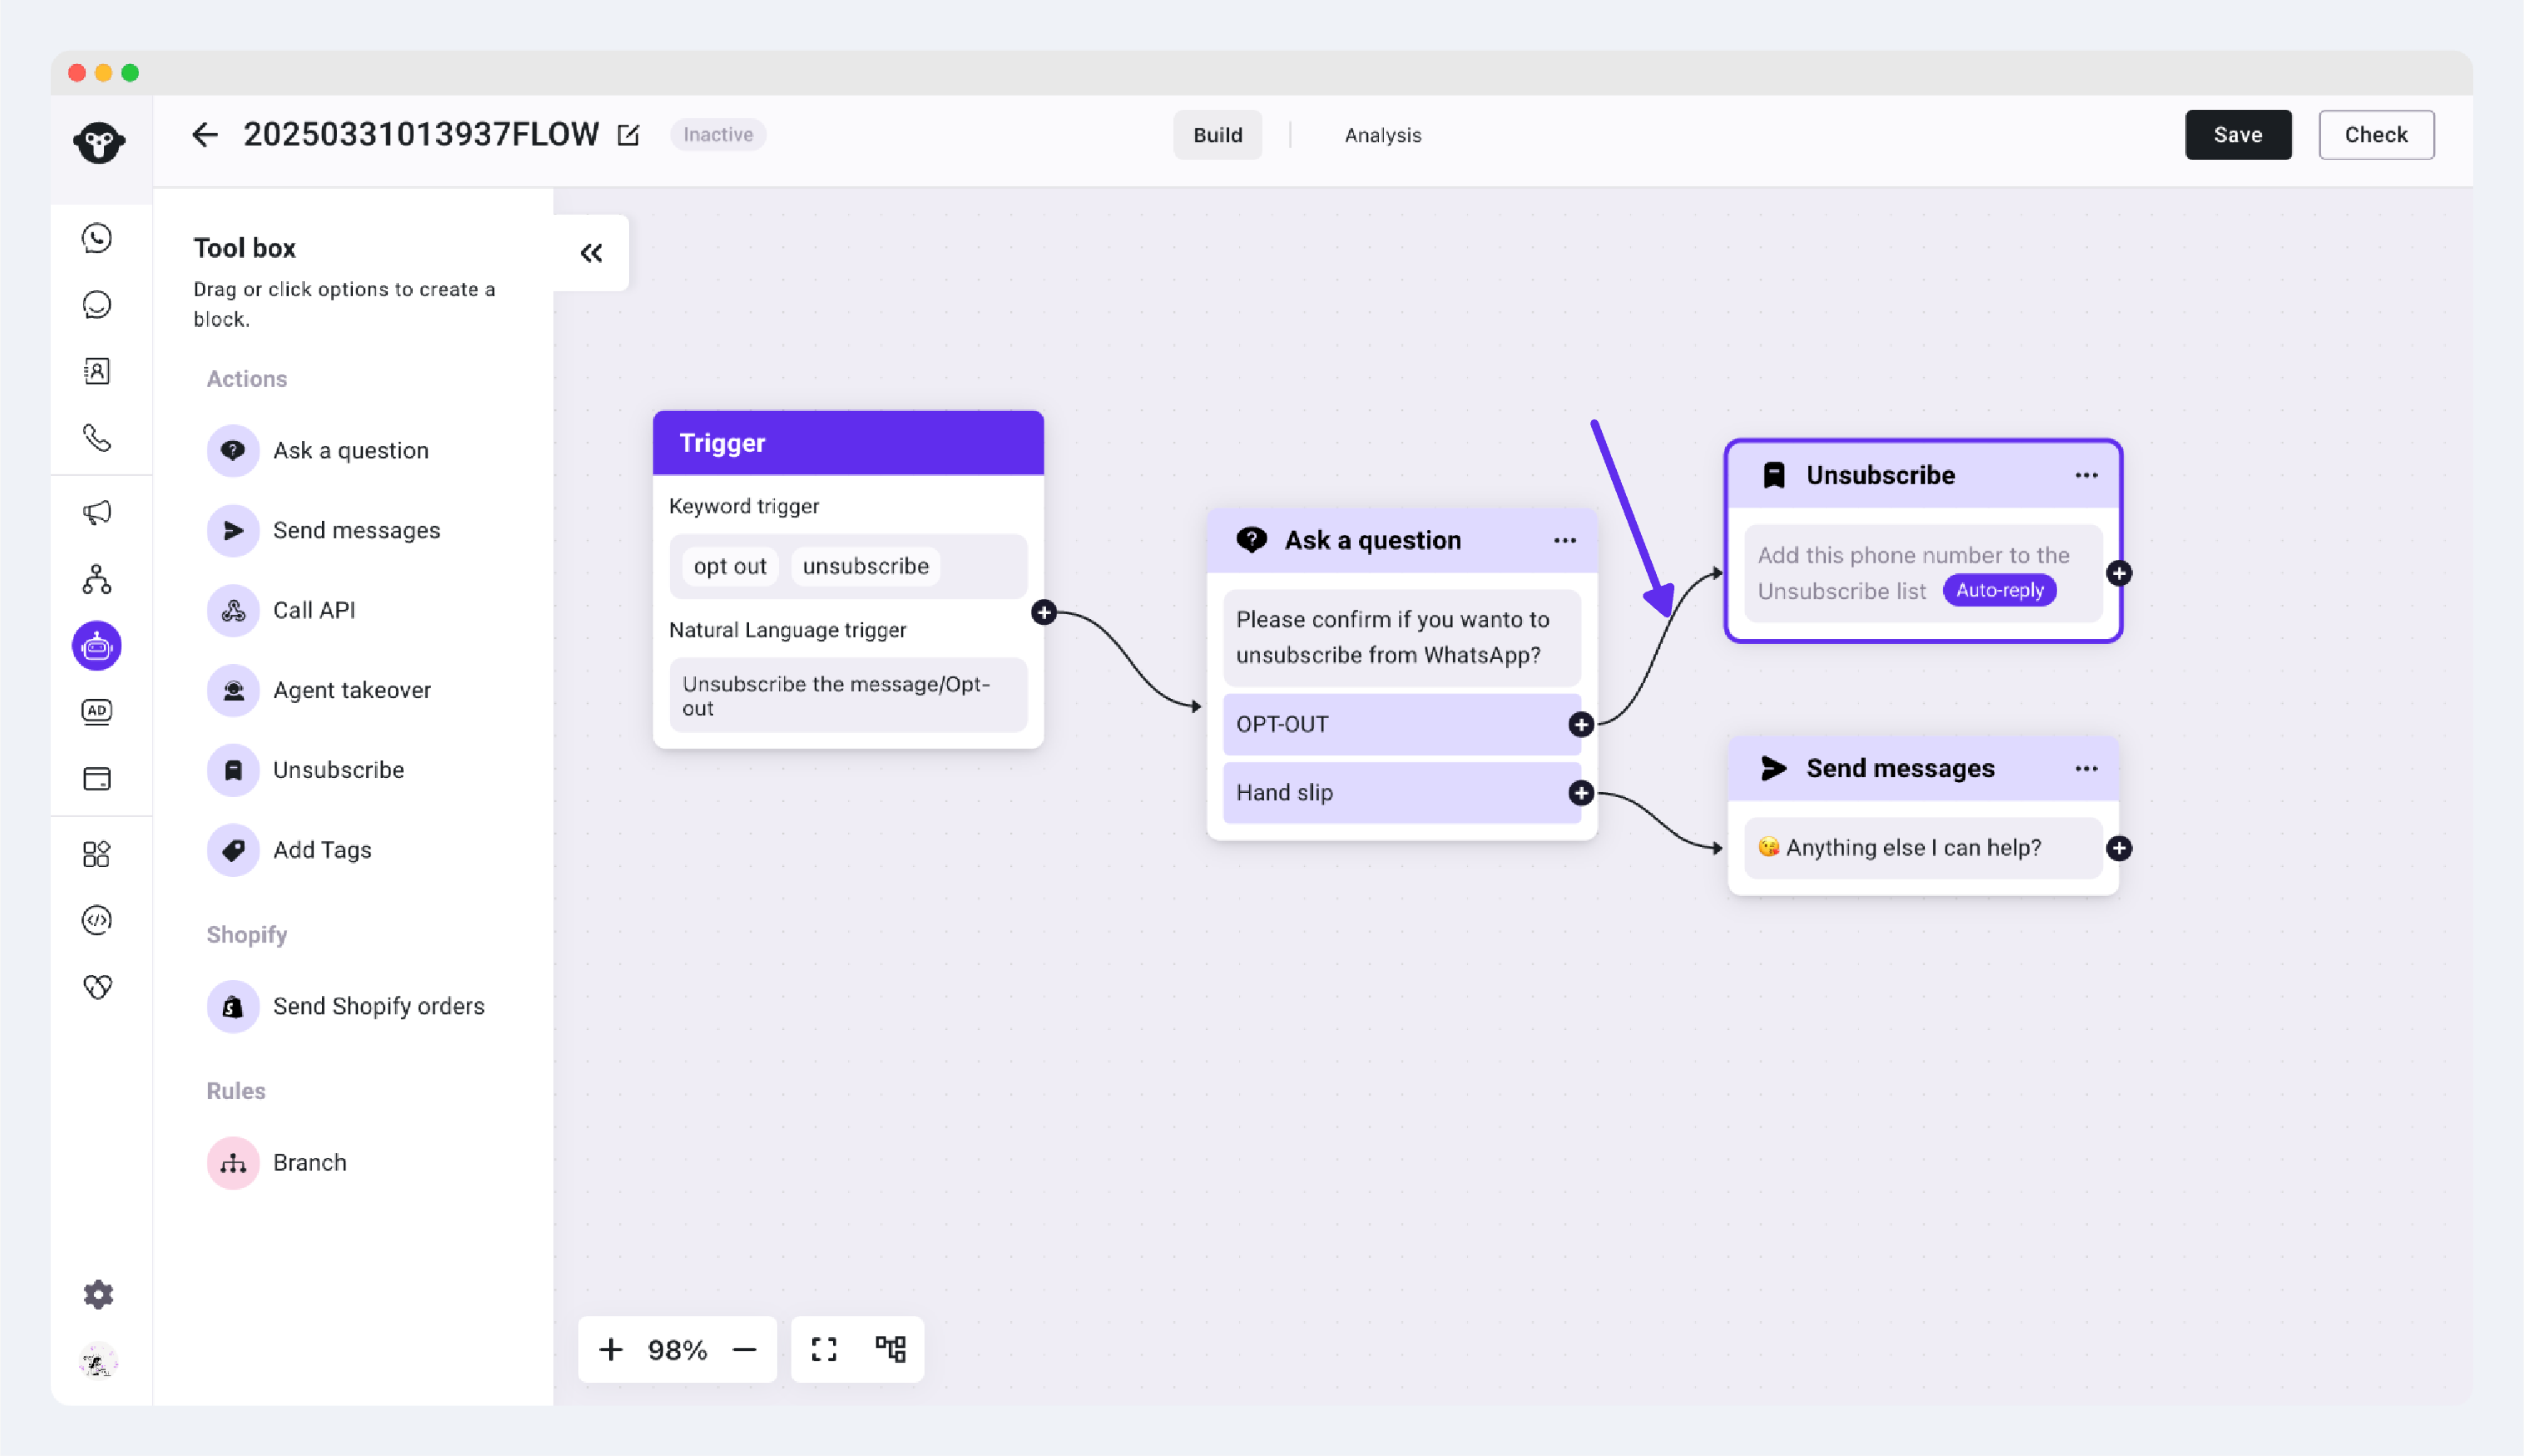Open the AD icon in sidebar
2524x1456 pixels.
point(97,711)
